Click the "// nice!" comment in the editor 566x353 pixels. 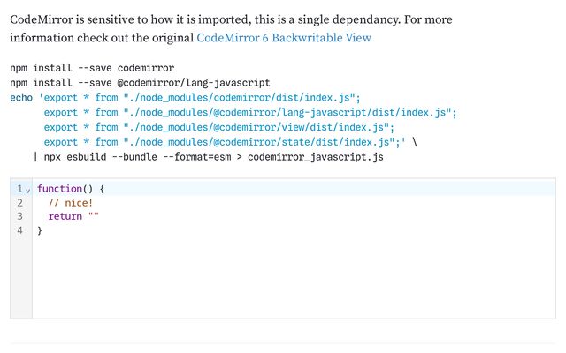71,203
